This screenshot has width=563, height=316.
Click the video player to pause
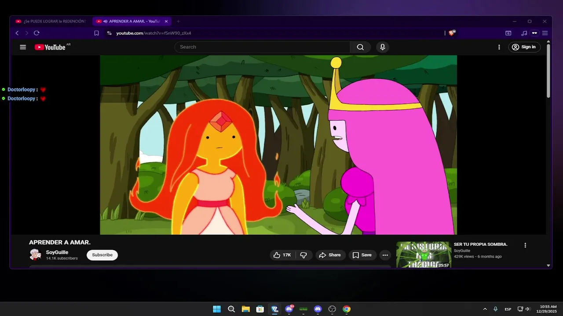coord(278,145)
